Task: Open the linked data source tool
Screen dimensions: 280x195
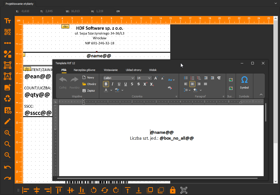Action: click(8, 110)
